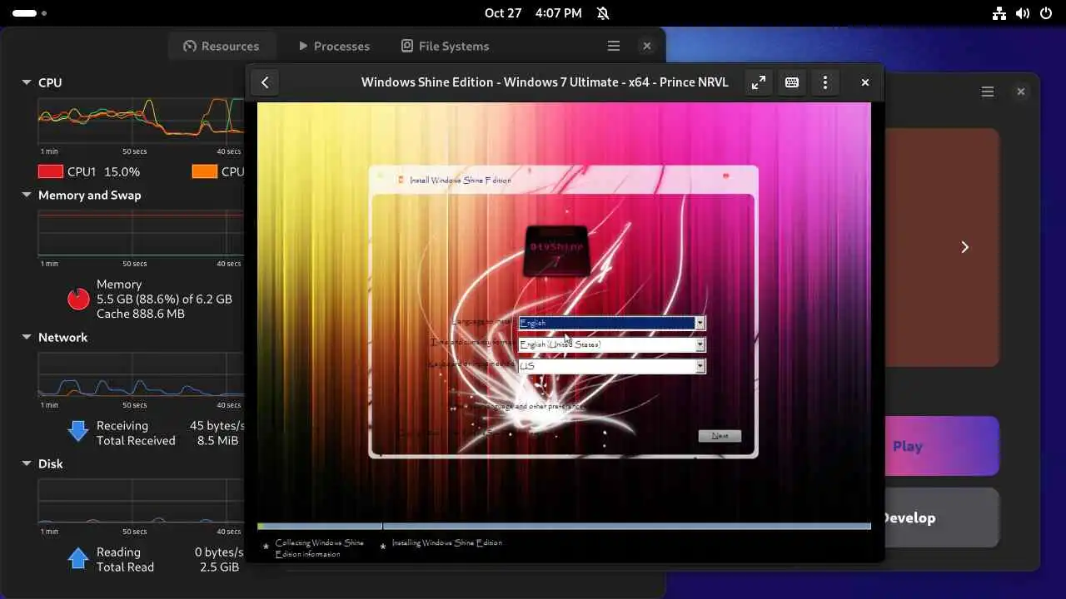Close the System Monitor window
The image size is (1066, 599).
point(647,46)
